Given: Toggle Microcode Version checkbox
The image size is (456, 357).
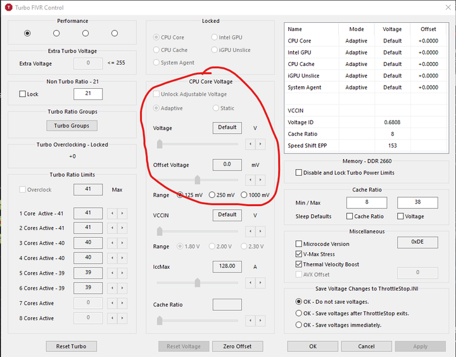Looking at the screenshot, I should click(299, 243).
